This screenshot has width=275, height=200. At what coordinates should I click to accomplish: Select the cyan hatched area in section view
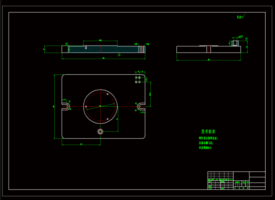point(104,49)
